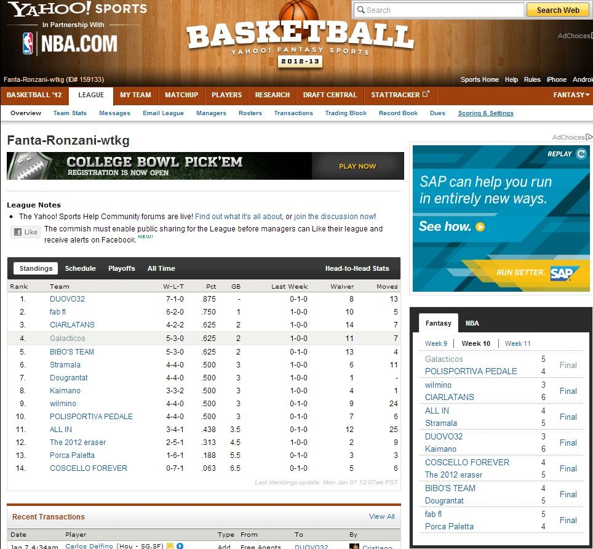This screenshot has width=593, height=549.
Task: Click the Facebook Like thumbs-up button
Action: (x=25, y=232)
